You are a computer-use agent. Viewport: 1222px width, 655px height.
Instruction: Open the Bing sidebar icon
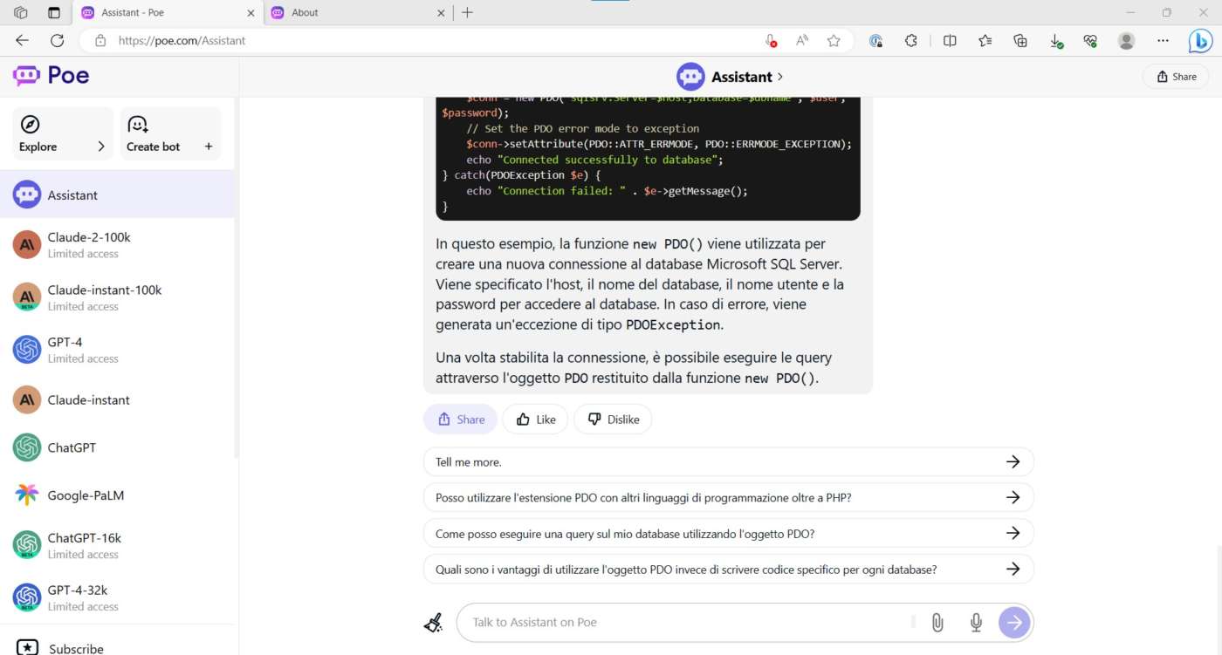click(x=1200, y=40)
